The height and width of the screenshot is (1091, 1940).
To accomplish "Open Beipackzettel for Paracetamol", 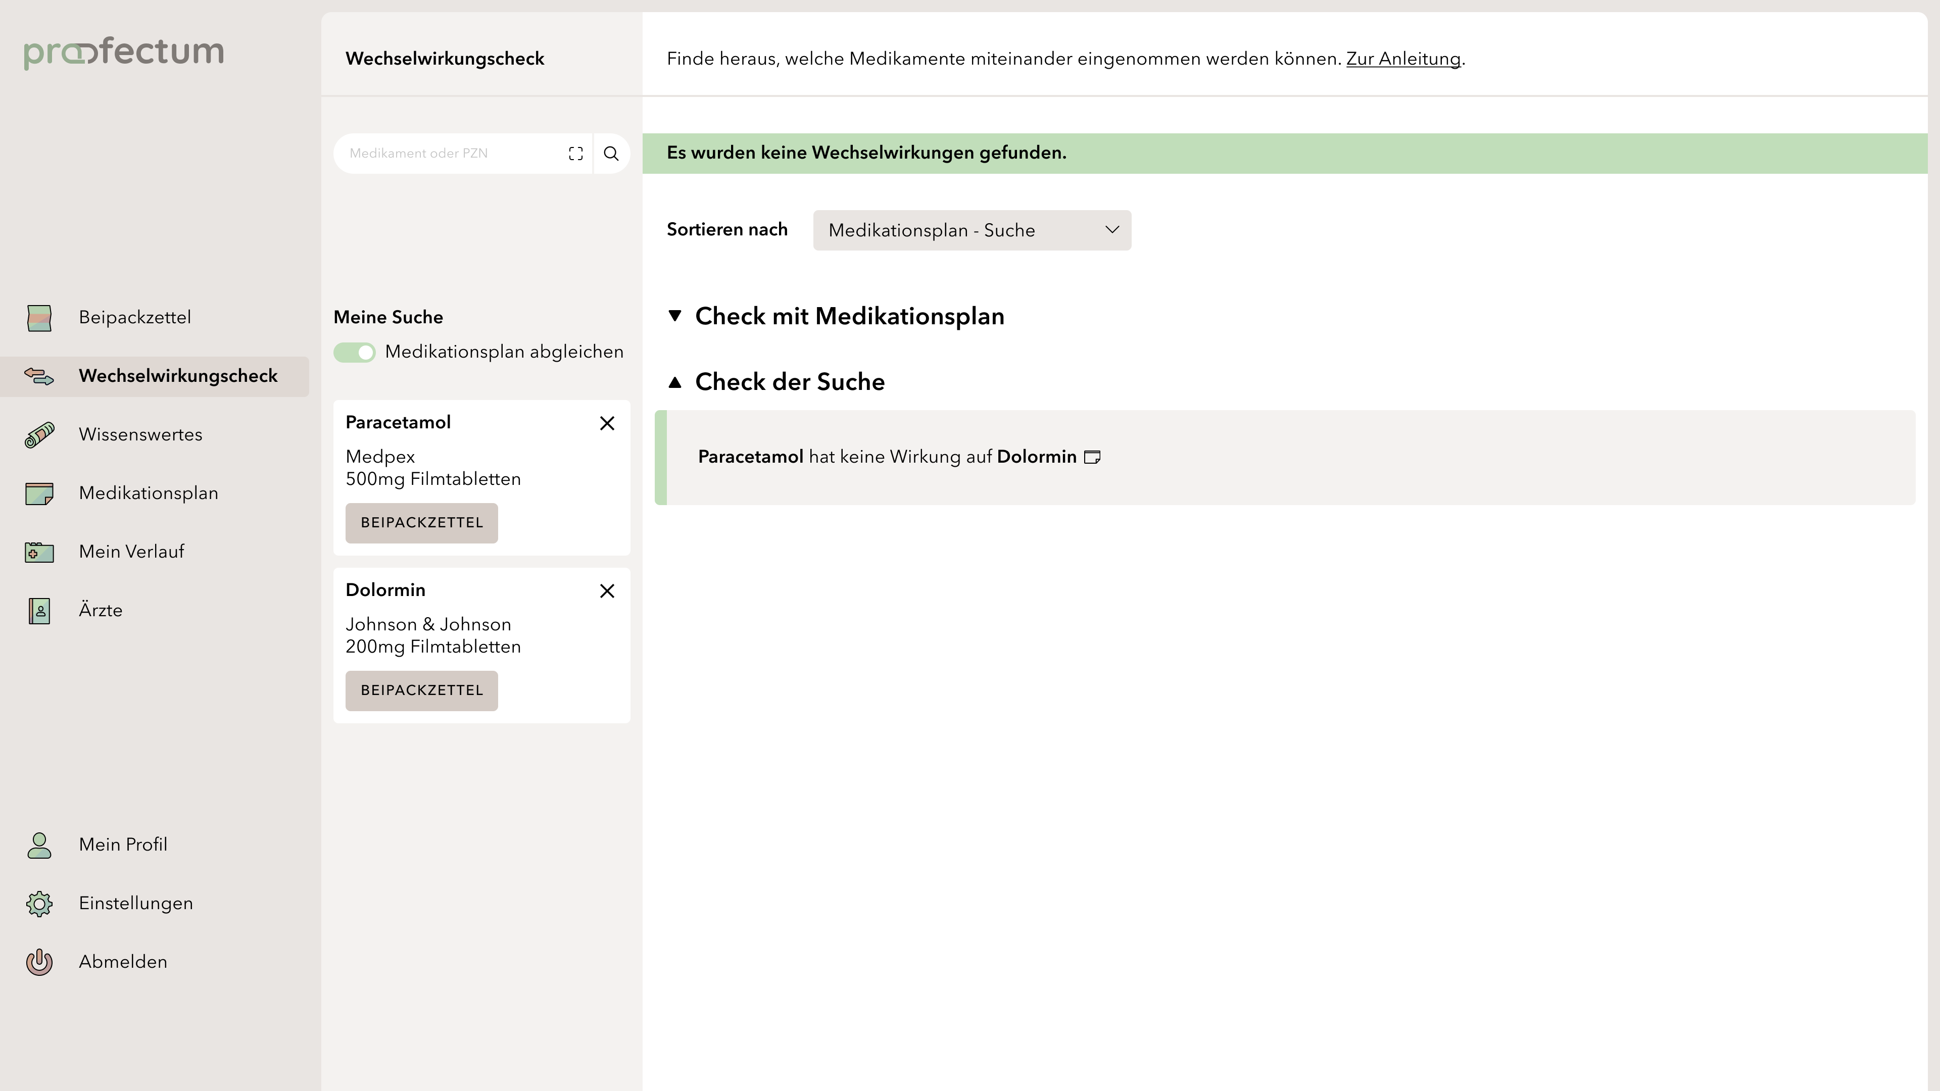I will (421, 523).
